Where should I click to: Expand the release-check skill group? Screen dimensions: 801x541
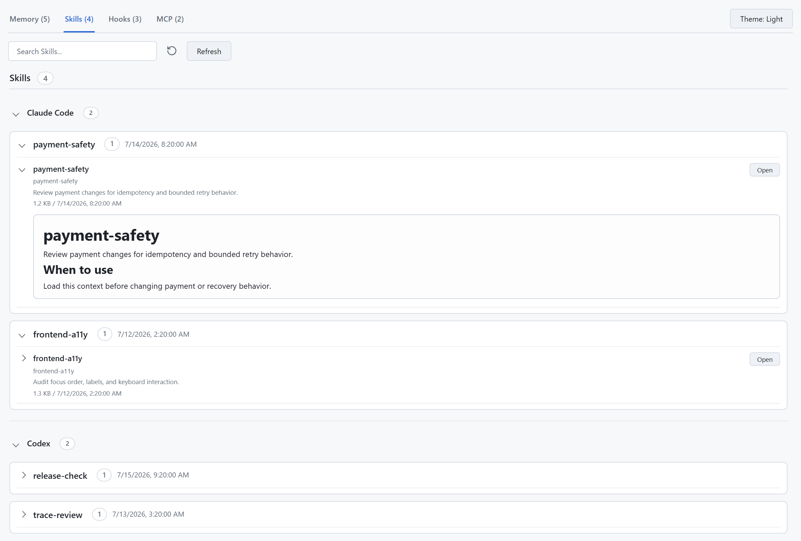coord(24,475)
